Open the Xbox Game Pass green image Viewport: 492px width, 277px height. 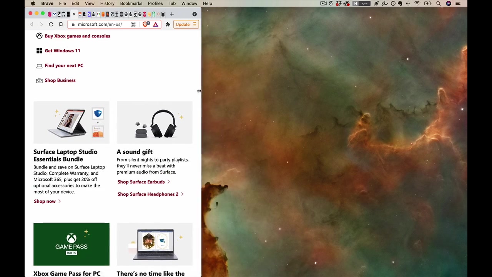click(71, 244)
